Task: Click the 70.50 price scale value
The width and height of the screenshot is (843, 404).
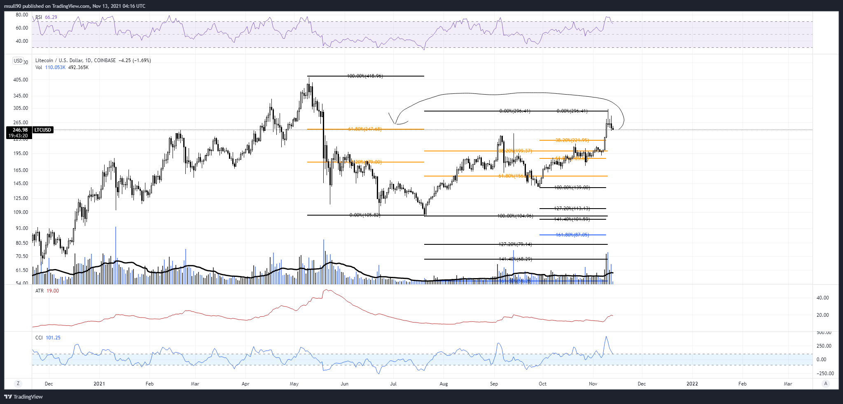Action: point(23,256)
